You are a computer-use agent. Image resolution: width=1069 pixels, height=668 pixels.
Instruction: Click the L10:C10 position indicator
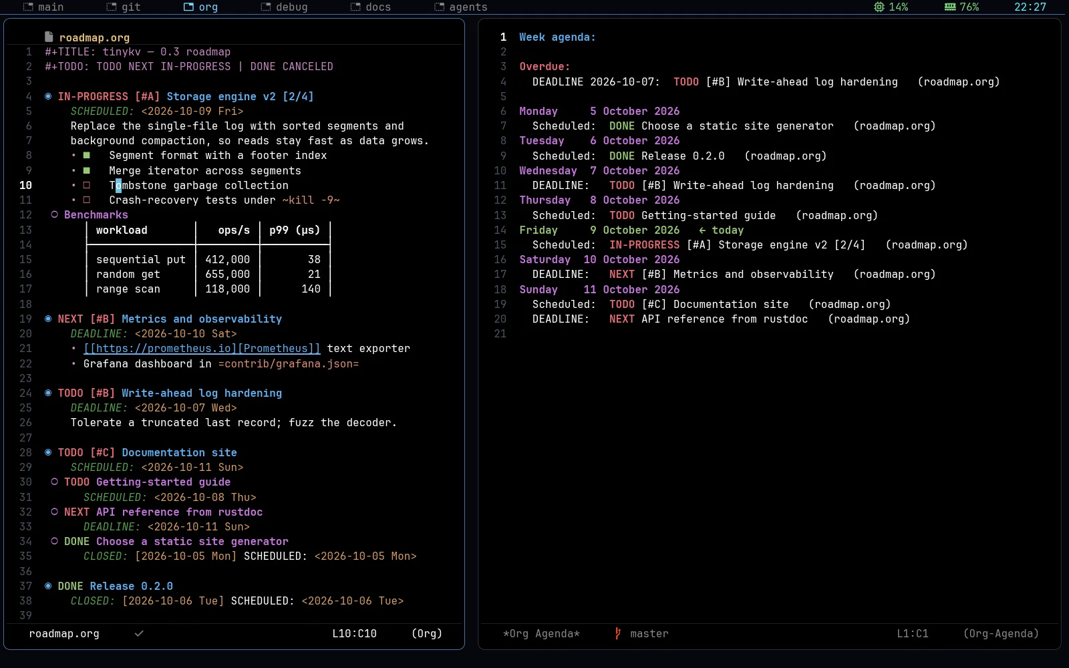coord(354,633)
